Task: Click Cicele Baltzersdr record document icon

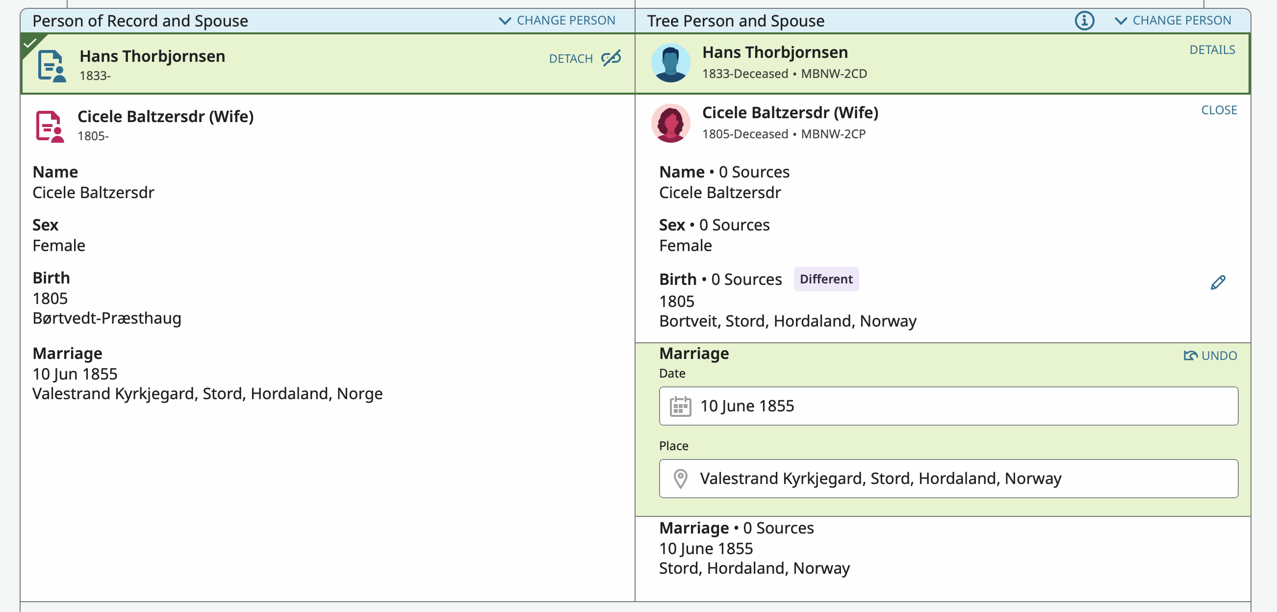Action: [50, 126]
